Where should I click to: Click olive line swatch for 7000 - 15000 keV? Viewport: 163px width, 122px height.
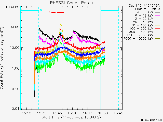[158, 39]
